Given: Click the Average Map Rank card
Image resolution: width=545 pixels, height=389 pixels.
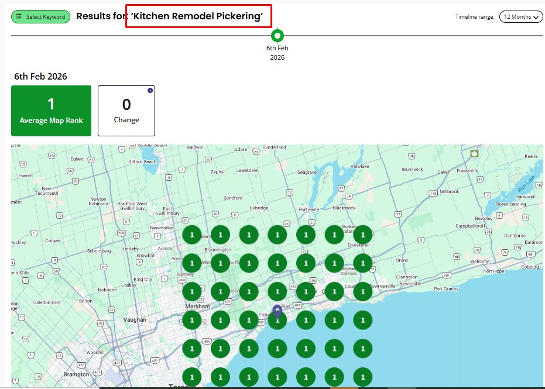Looking at the screenshot, I should [51, 111].
